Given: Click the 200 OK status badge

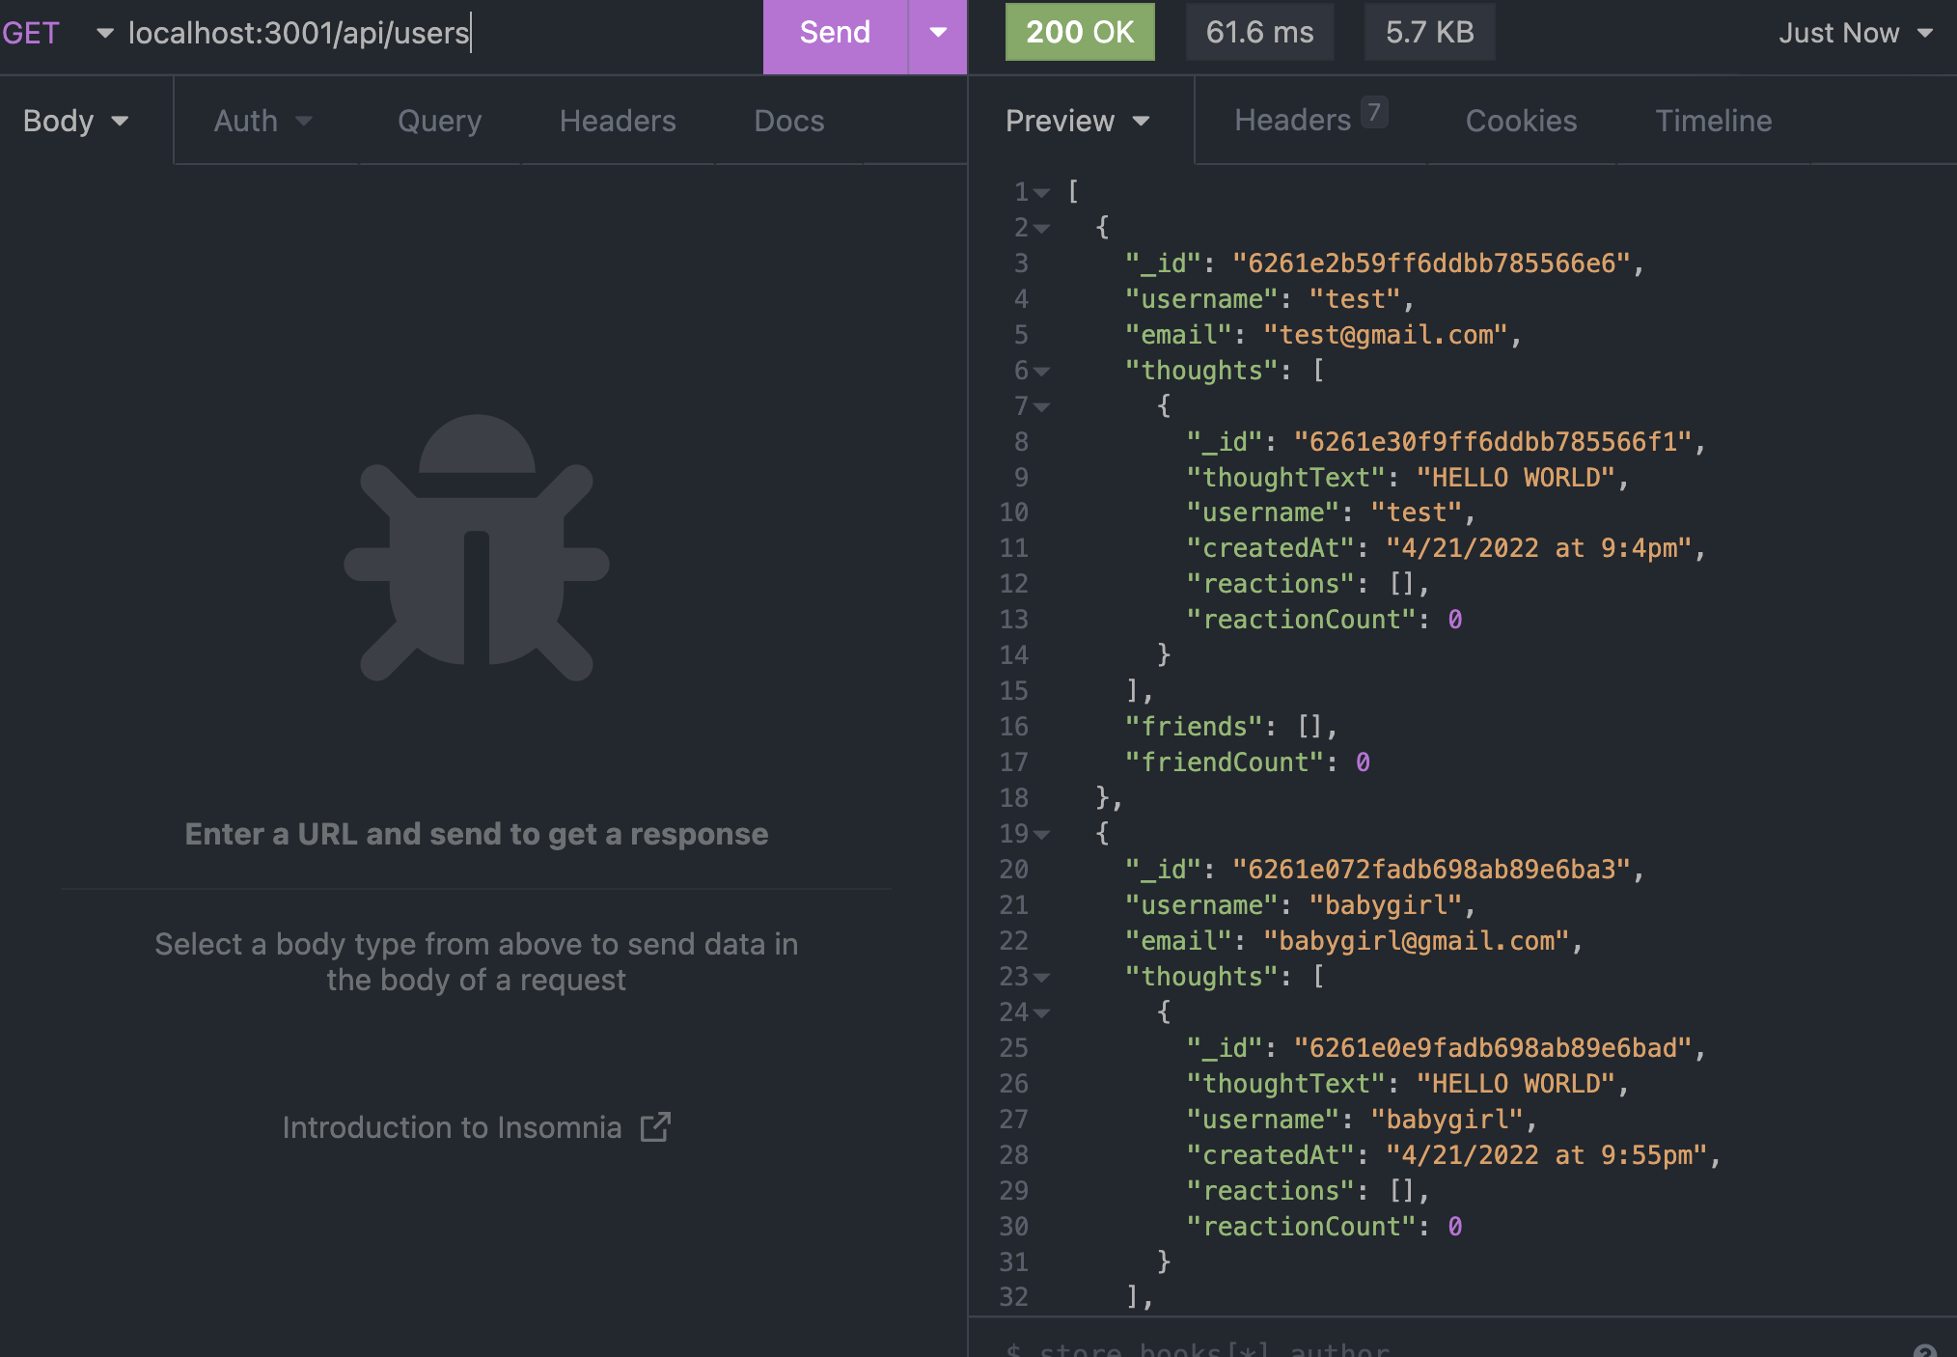Looking at the screenshot, I should point(1080,32).
